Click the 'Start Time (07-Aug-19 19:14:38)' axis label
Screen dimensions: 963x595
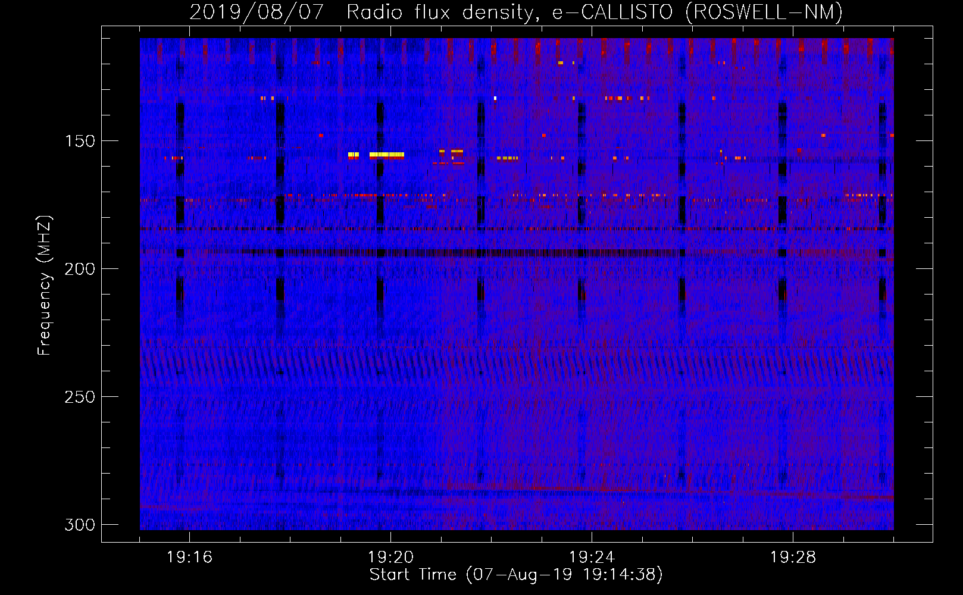point(516,575)
